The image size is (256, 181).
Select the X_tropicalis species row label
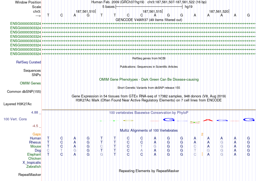(x=32, y=163)
